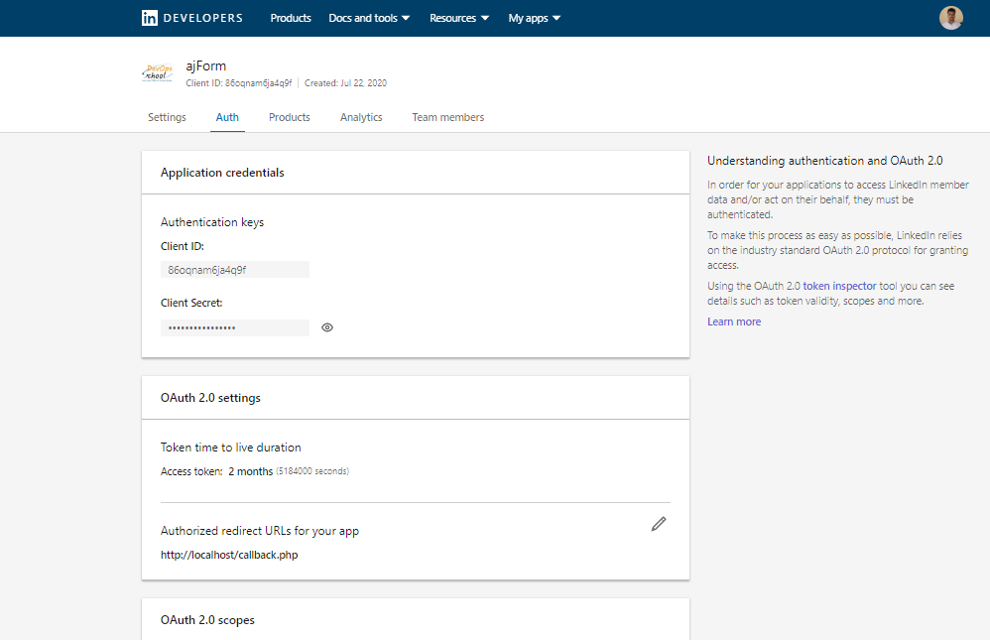Screen dimensions: 990x640
Task: Select the Auth tab
Action: tap(227, 117)
